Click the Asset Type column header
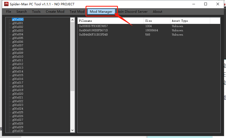 pyautogui.click(x=190, y=21)
